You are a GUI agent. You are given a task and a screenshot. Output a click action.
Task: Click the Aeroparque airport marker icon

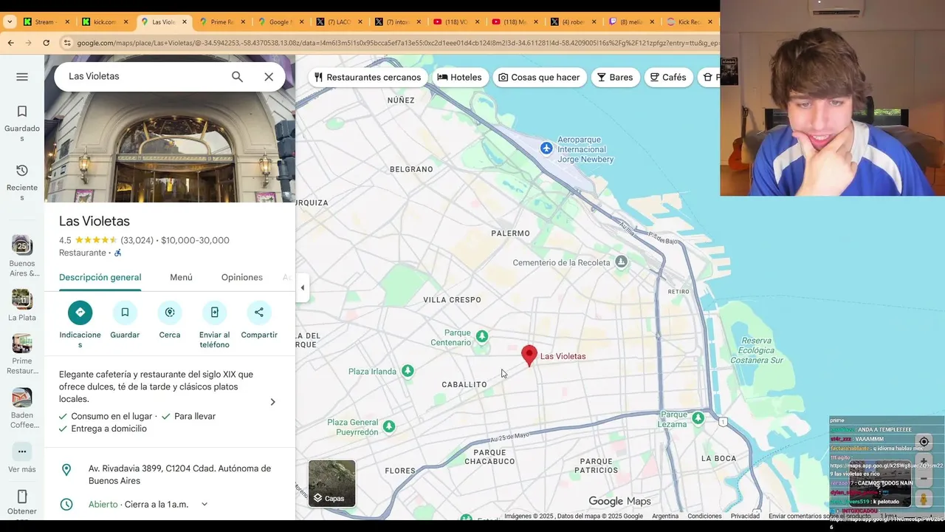pos(546,149)
